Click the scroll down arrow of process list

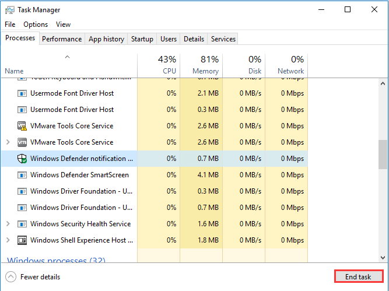point(383,257)
